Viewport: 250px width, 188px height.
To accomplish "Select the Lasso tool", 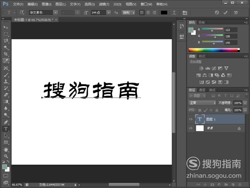I will [x=6, y=41].
